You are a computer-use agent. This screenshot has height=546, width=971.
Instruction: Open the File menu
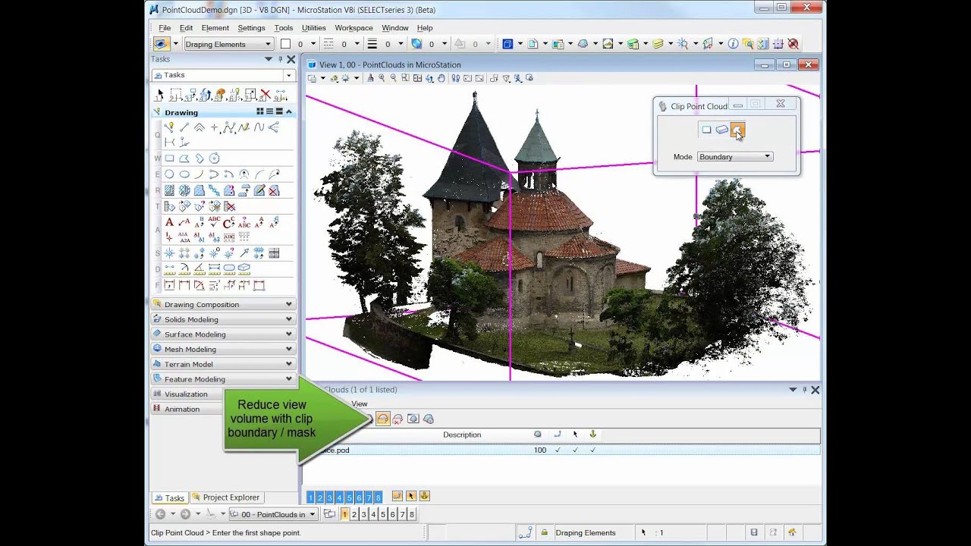click(x=165, y=28)
